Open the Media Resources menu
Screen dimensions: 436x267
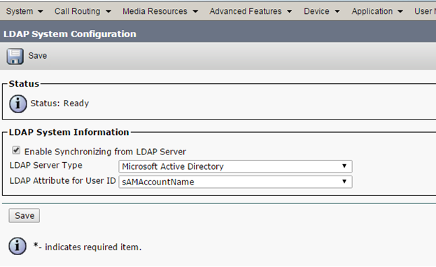coord(160,11)
